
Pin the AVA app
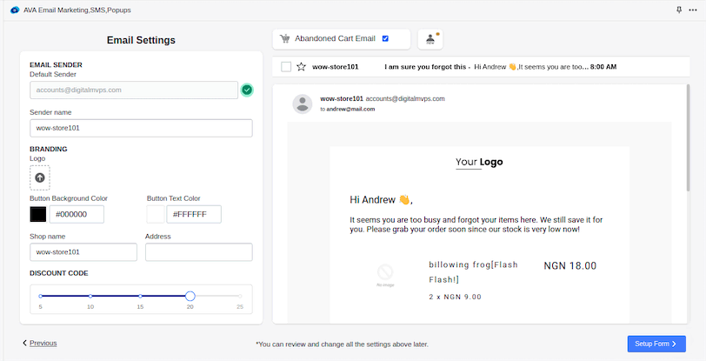679,10
